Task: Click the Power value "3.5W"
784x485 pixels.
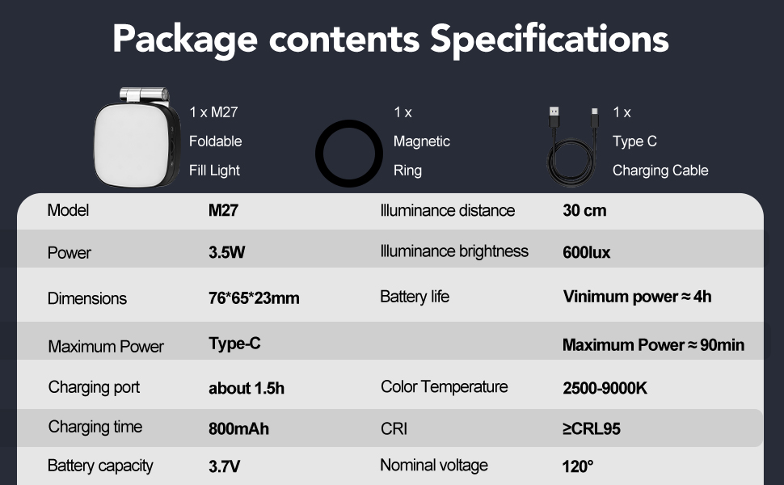Action: pyautogui.click(x=226, y=252)
